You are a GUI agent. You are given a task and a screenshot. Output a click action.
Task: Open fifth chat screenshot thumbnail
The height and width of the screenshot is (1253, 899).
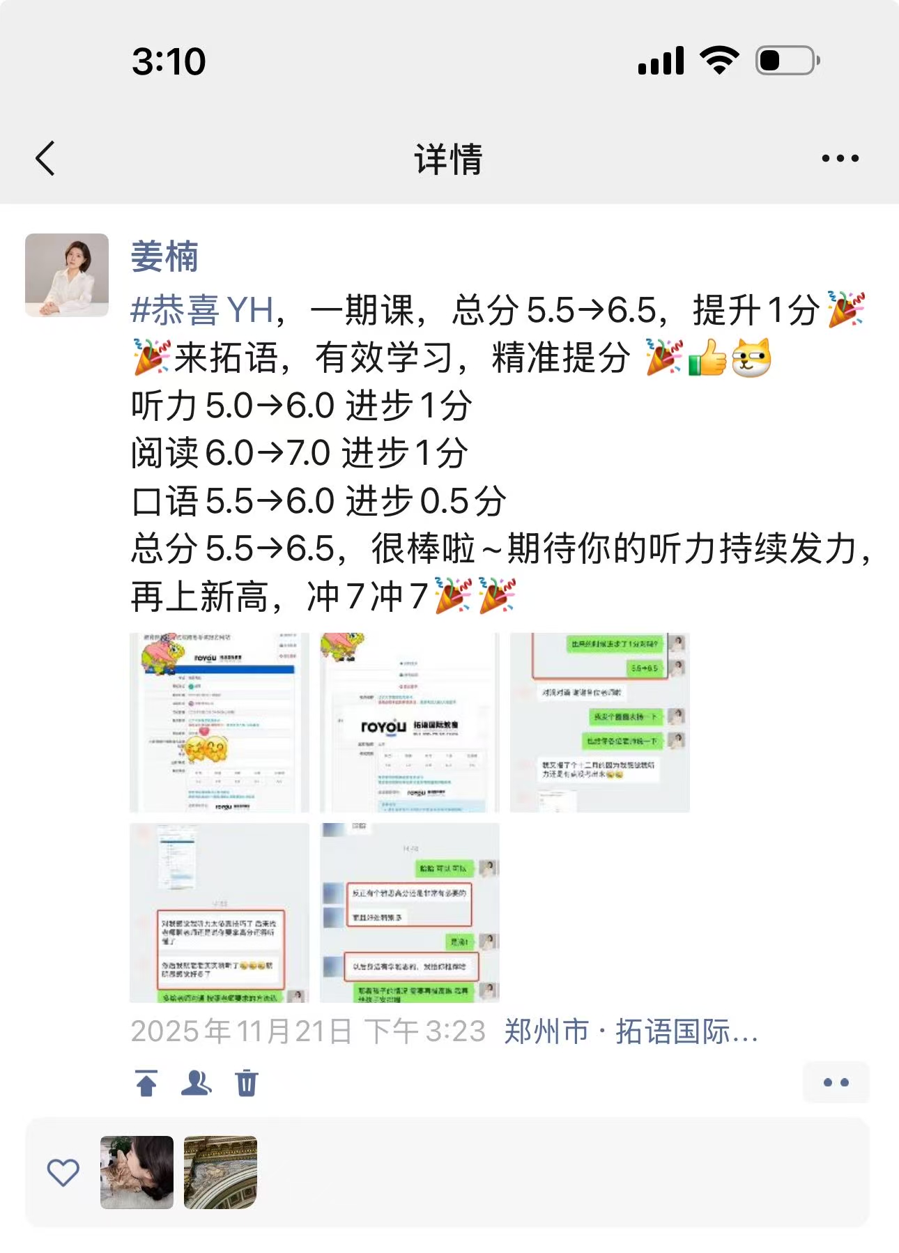410,913
